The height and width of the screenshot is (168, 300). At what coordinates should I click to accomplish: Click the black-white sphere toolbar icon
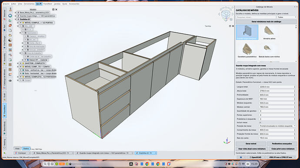click(10, 40)
